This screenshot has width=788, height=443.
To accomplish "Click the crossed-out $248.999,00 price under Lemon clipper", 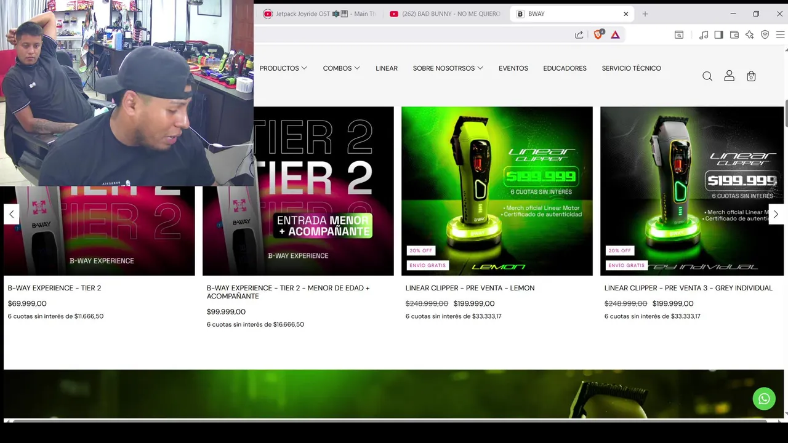I will 427,303.
